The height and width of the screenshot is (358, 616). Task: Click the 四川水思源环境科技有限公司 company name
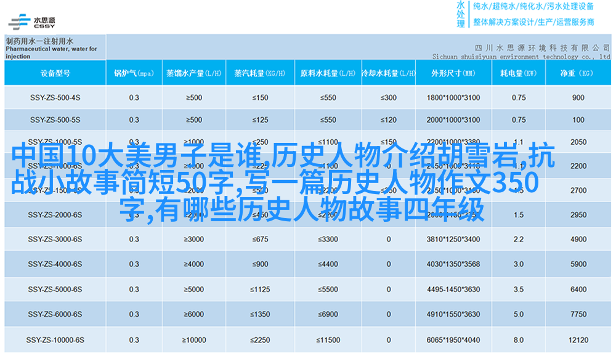542,48
